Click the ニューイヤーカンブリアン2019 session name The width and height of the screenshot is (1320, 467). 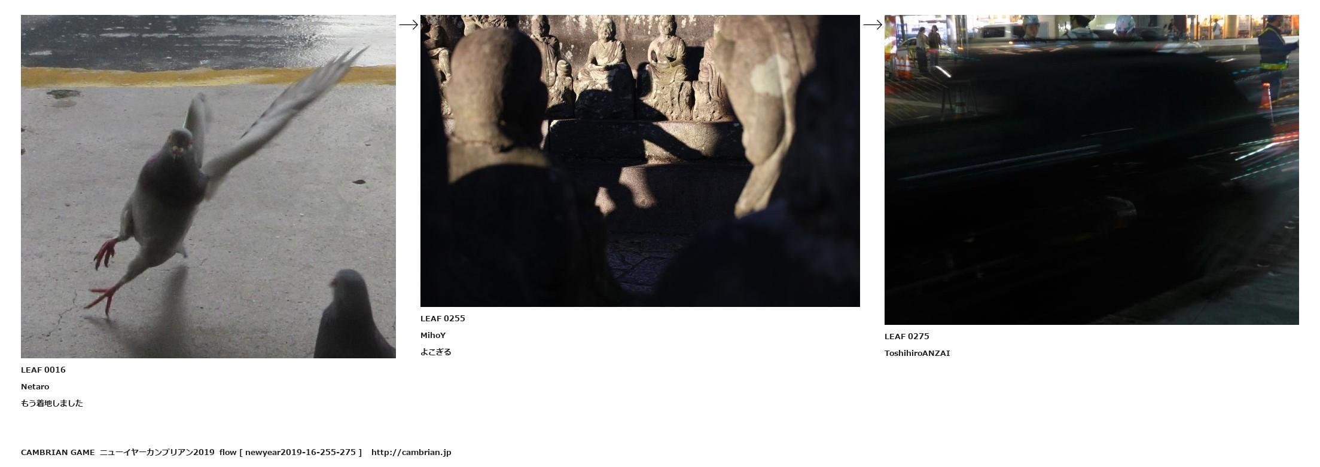click(x=157, y=452)
